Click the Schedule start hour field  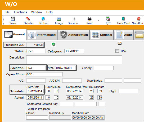point(48,91)
